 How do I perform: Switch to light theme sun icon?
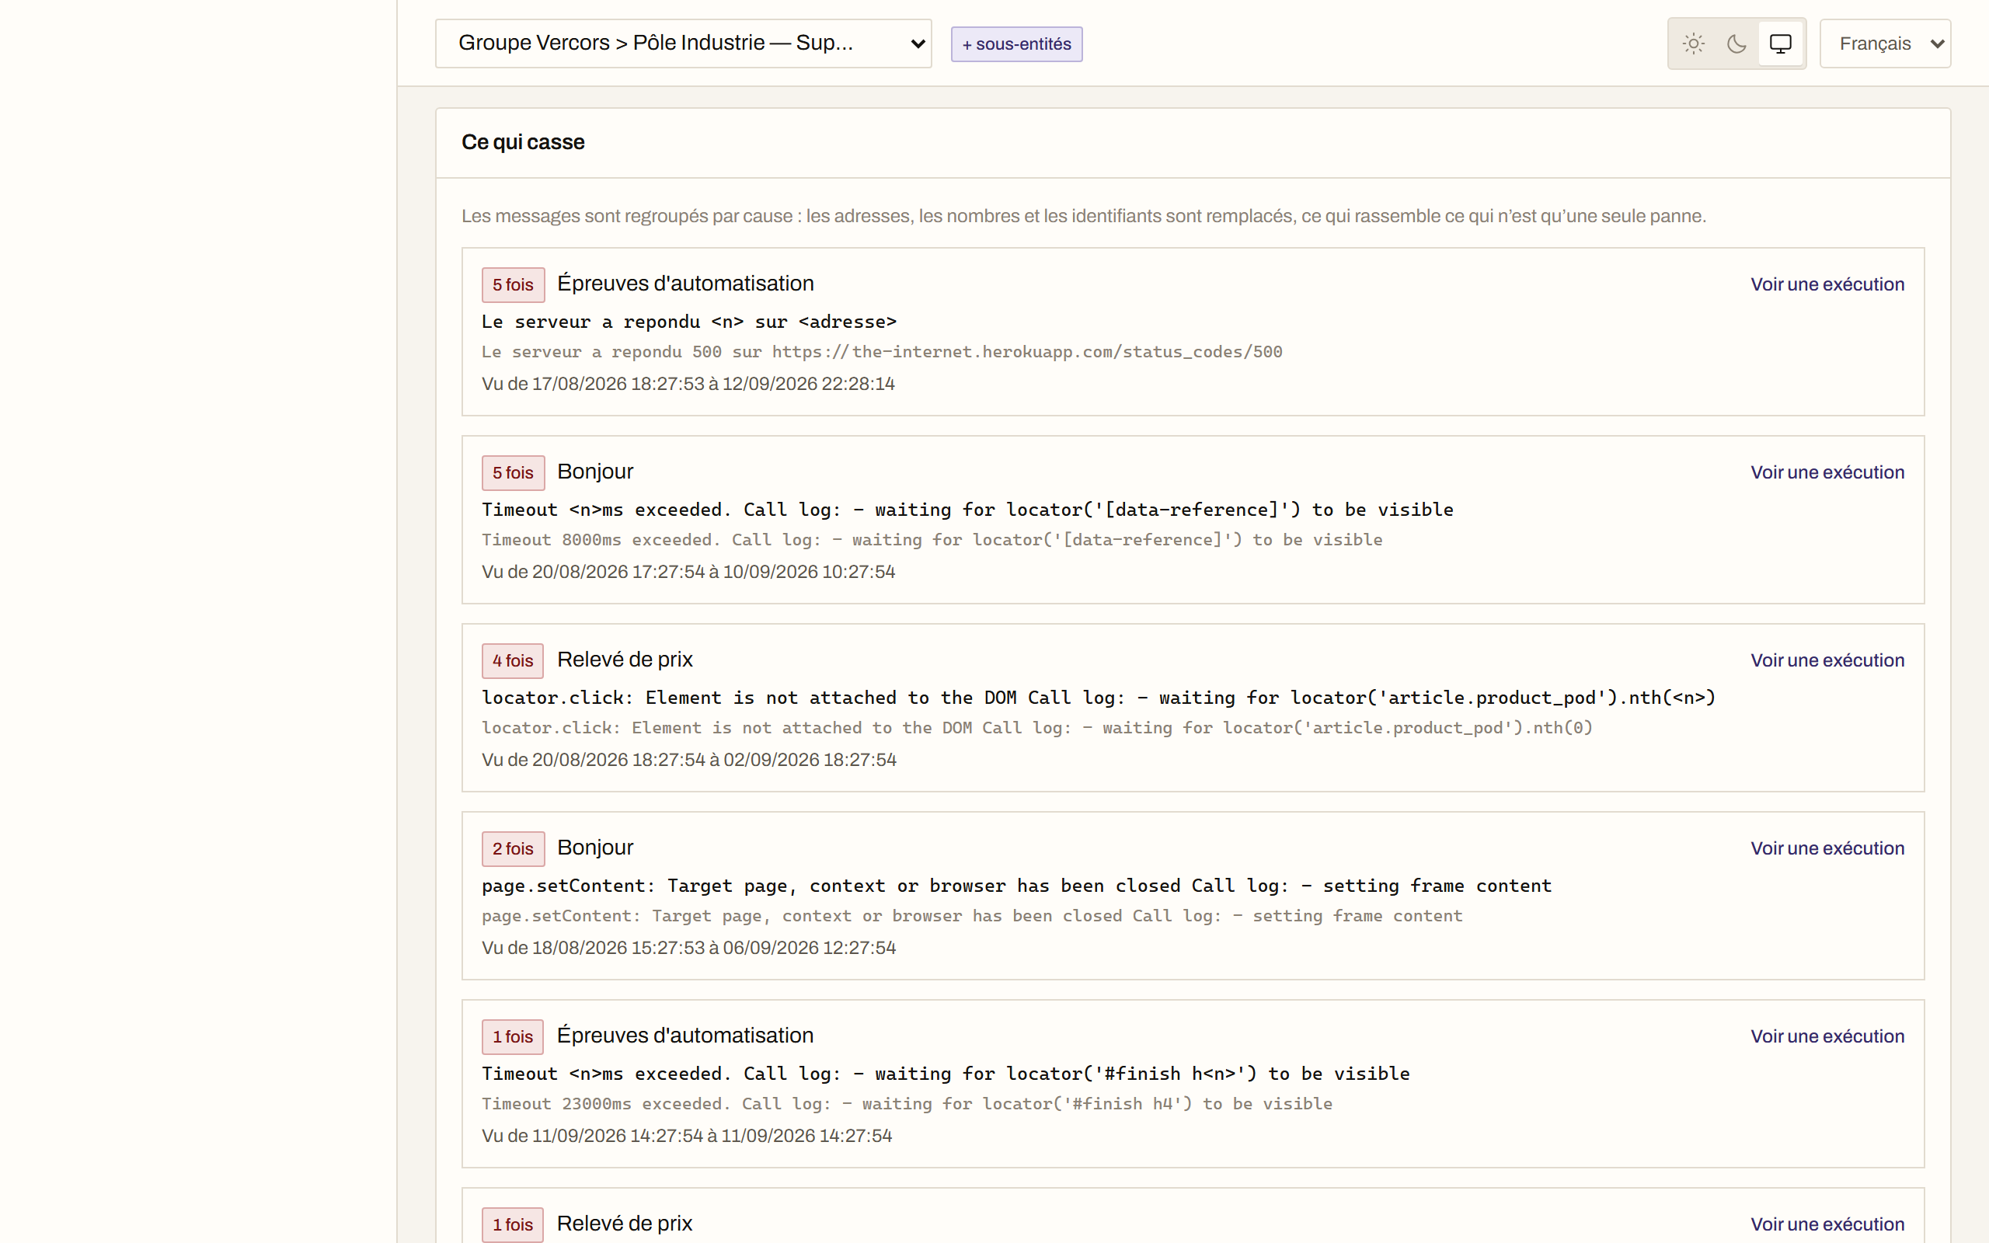pos(1693,44)
